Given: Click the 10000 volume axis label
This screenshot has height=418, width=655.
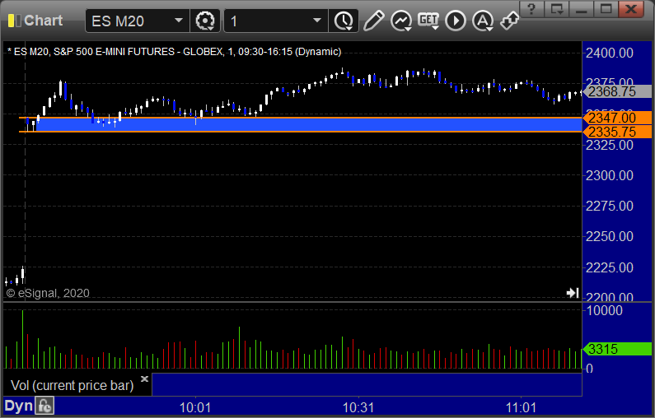Looking at the screenshot, I should (605, 310).
